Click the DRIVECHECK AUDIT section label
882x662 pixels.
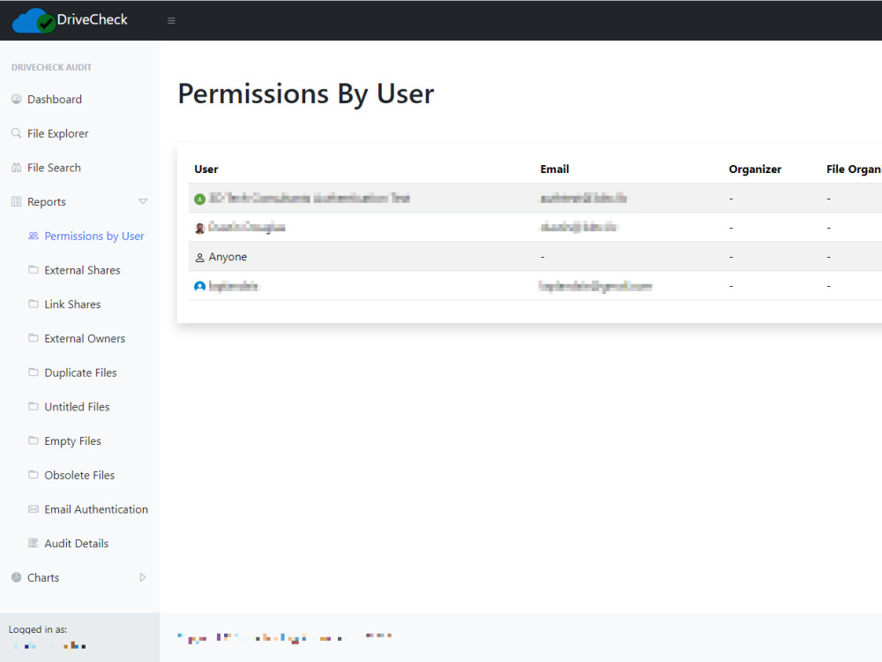51,67
